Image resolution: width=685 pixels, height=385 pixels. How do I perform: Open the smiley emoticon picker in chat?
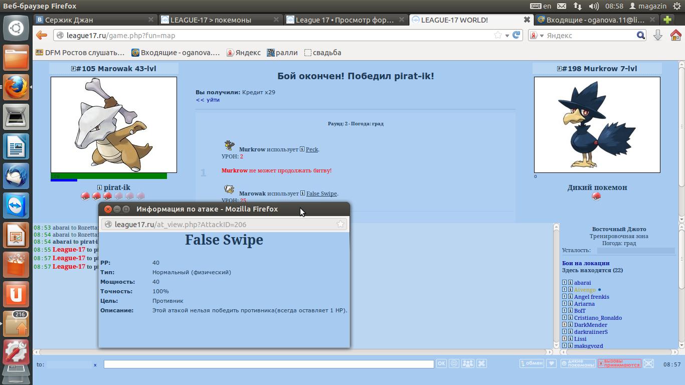click(x=454, y=363)
